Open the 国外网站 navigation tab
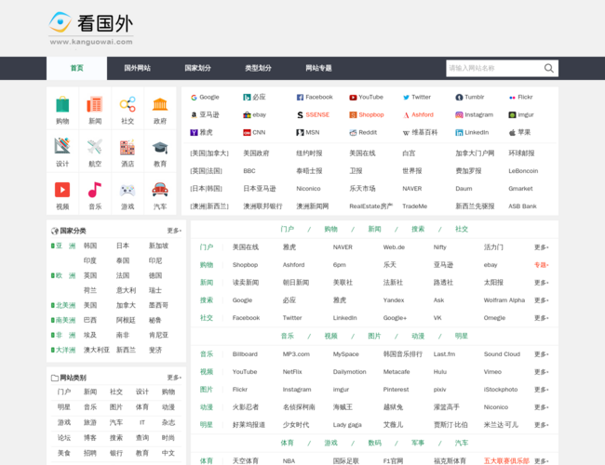 (x=138, y=68)
